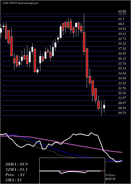Select the 42.02 price label
Screen dimensions: 131x184
point(122,11)
